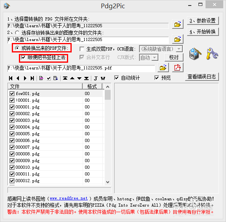Uncheck 000012.pdg in the file list
Viewport: 226px width, 222px height.
point(12,181)
